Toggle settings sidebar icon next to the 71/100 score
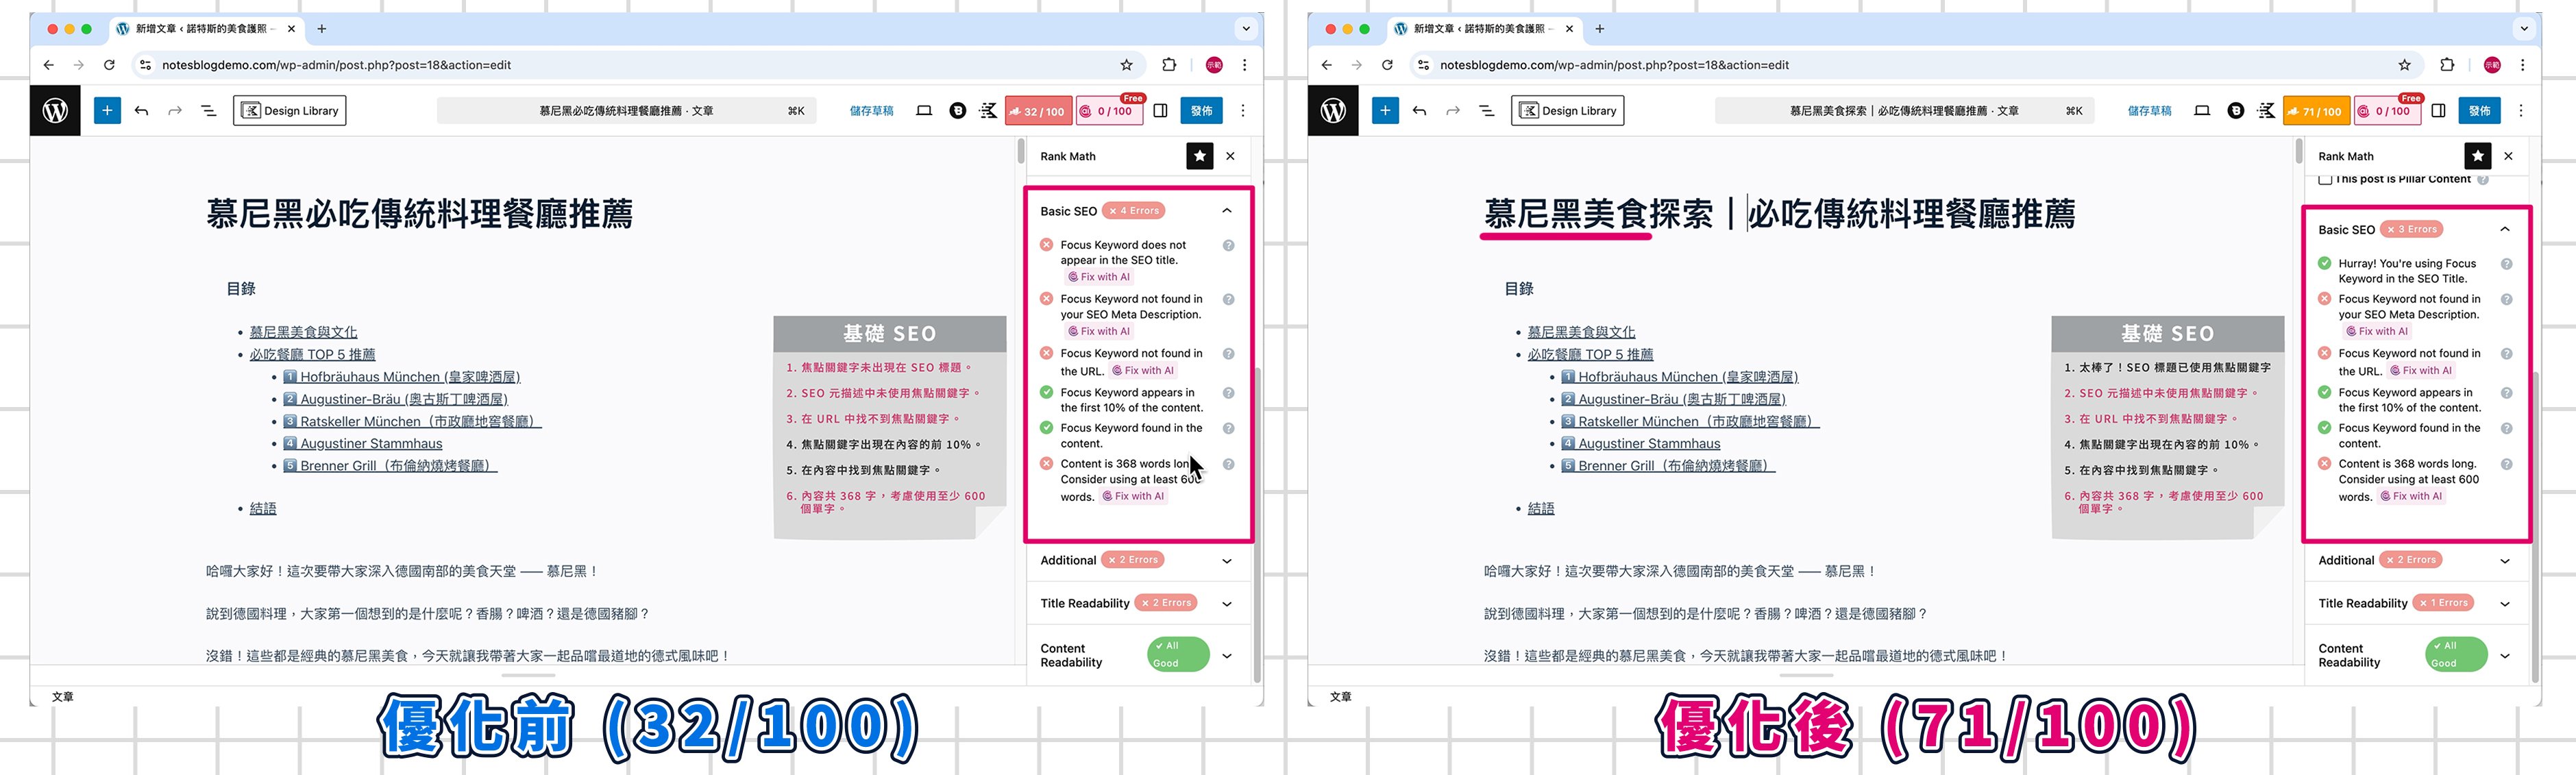Viewport: 2576px width, 775px height. 2438,111
